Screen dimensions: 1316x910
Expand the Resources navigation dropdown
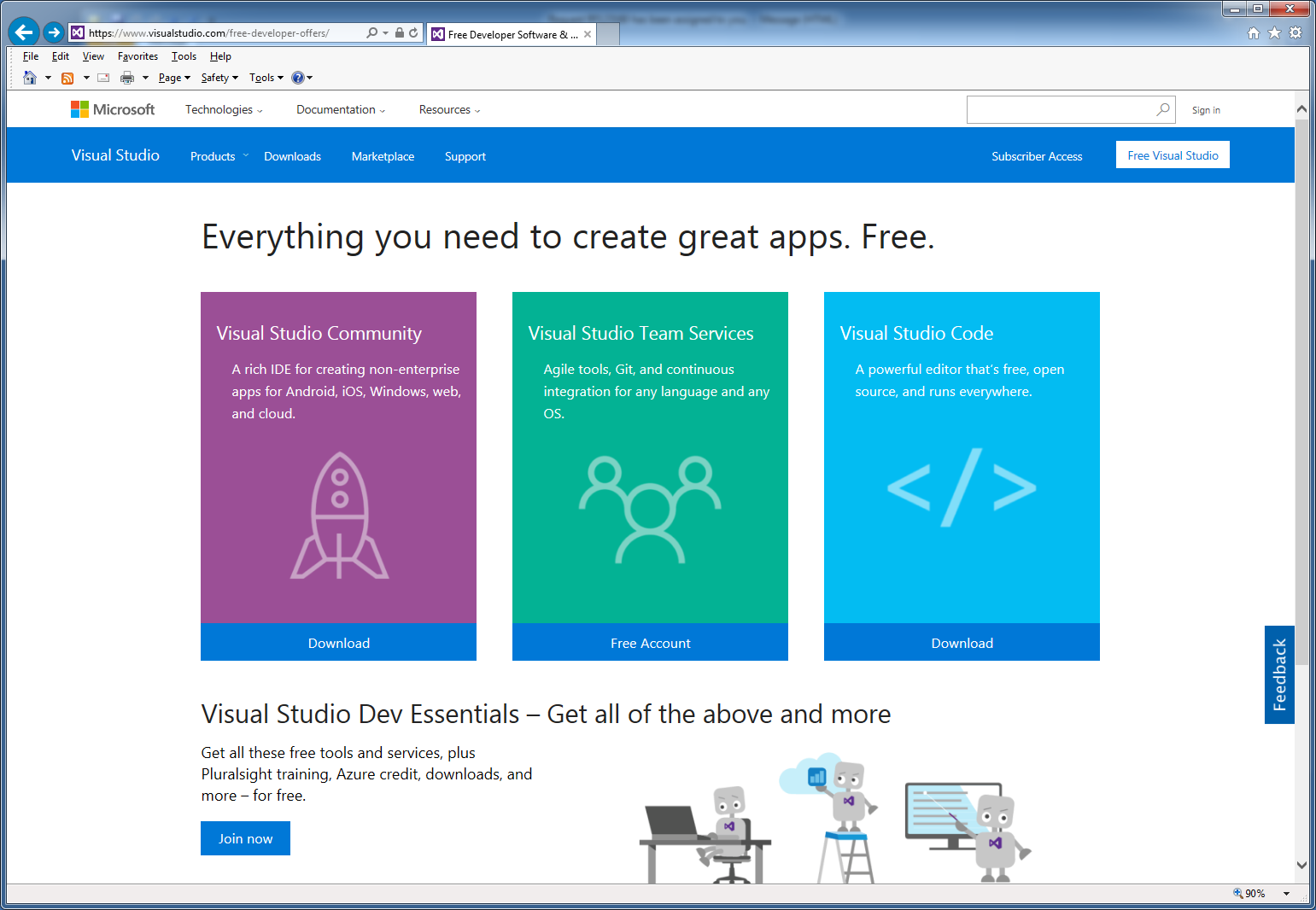point(449,110)
